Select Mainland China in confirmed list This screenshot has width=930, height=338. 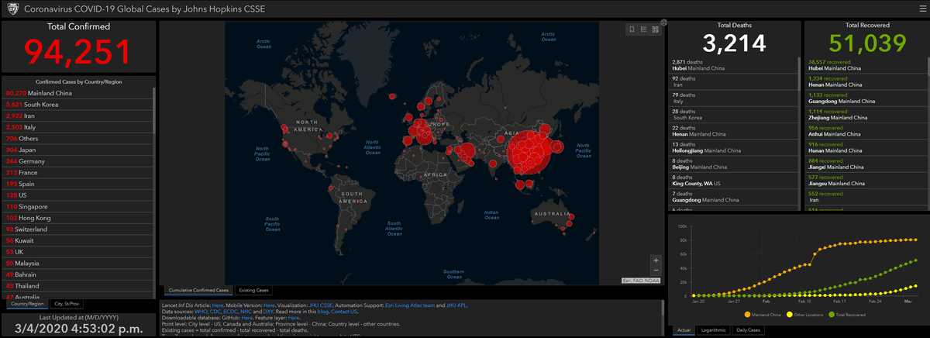77,93
